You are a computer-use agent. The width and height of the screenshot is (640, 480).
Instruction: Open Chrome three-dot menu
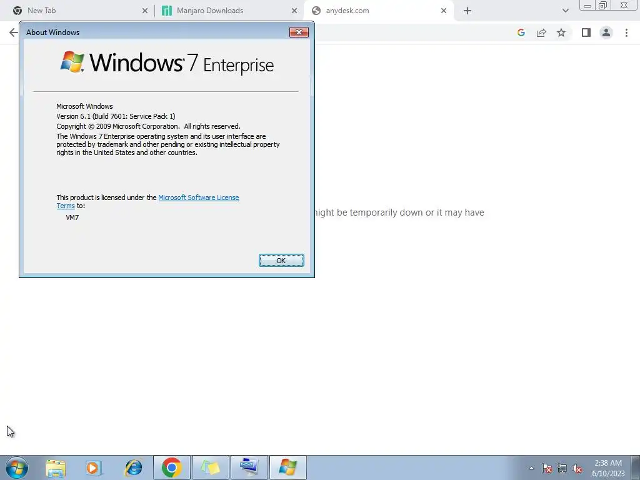pyautogui.click(x=626, y=32)
